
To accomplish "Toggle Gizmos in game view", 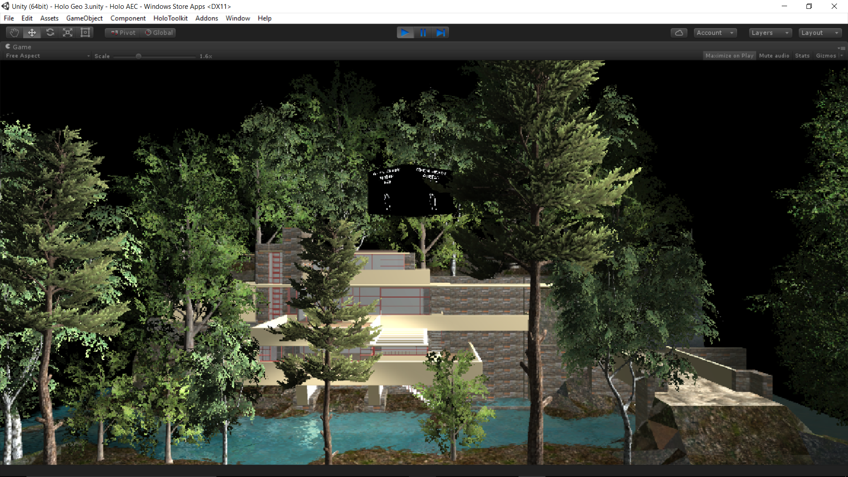I will 826,56.
